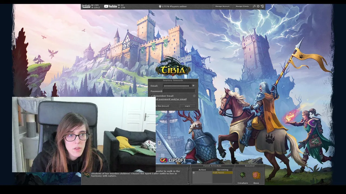Screen dimensions: 346x194
Task: Click the players online people icon
Action: [160, 6]
